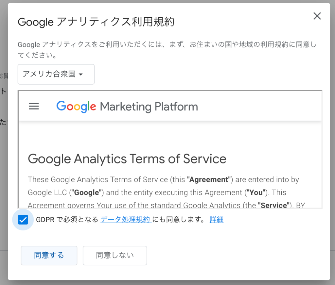
Task: Open the hamburger menu in terms frame
Action: pyautogui.click(x=34, y=106)
